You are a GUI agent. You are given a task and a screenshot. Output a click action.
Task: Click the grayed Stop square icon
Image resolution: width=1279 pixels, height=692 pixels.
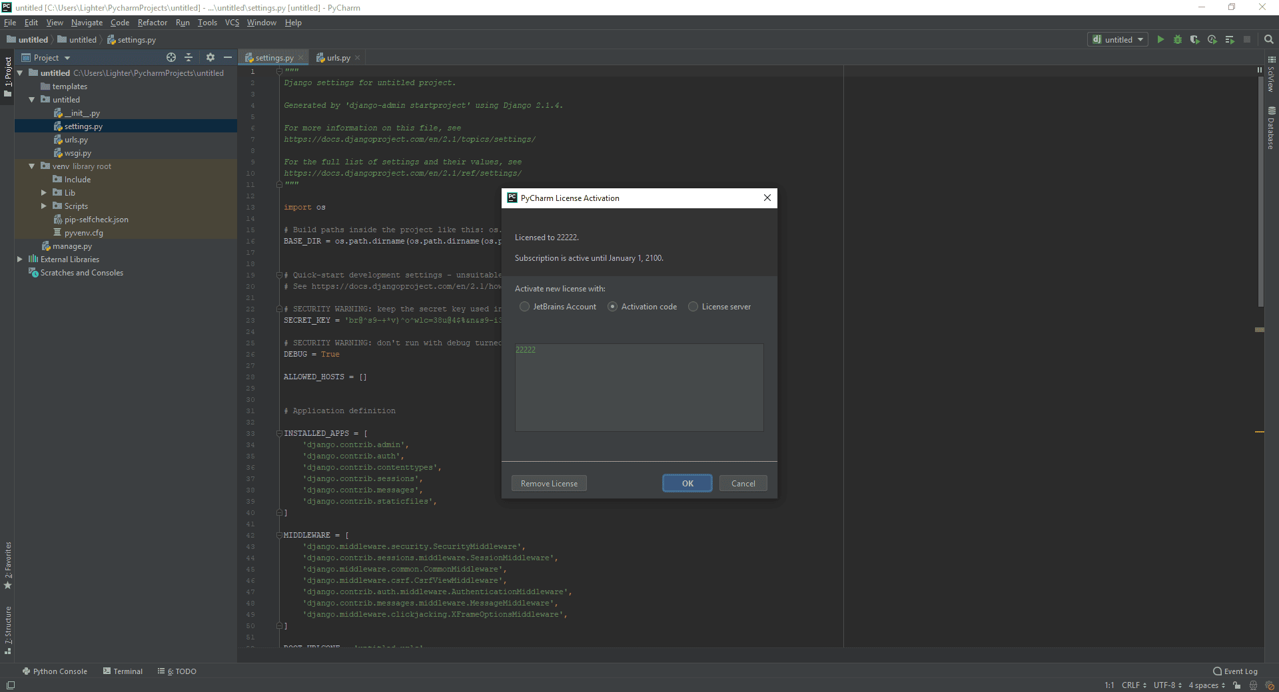click(1247, 40)
